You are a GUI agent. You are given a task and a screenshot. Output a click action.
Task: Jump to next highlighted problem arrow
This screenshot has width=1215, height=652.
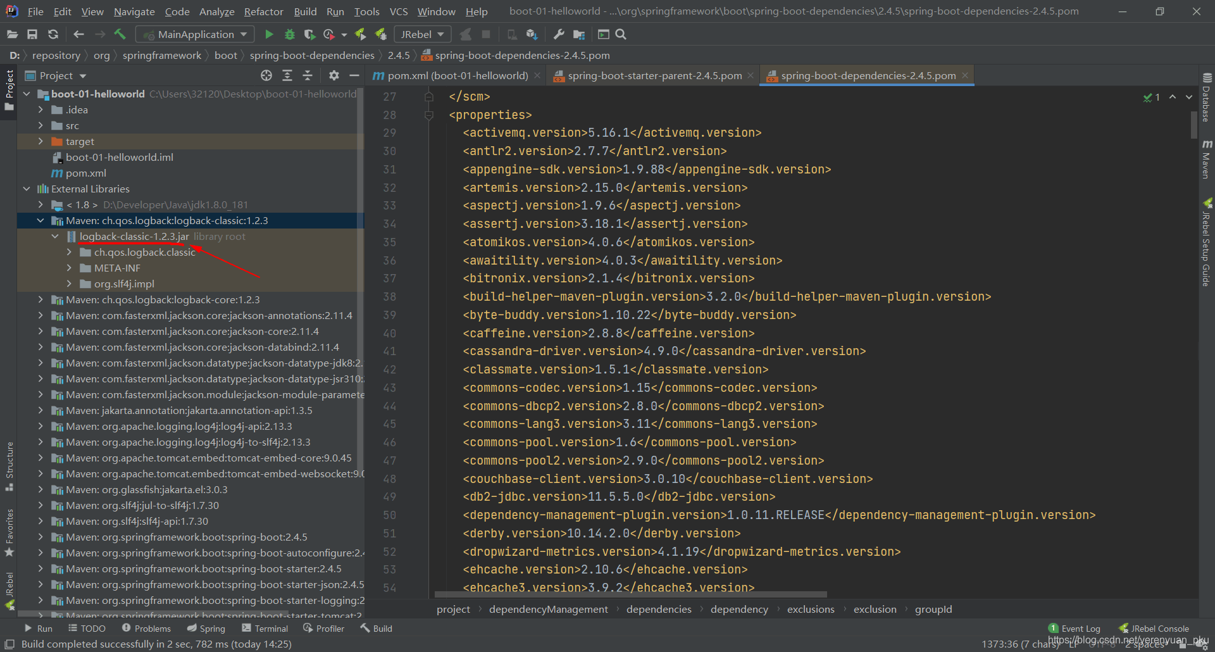[x=1189, y=97]
